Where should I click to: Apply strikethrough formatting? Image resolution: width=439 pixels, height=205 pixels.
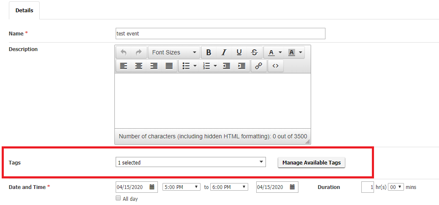point(254,52)
